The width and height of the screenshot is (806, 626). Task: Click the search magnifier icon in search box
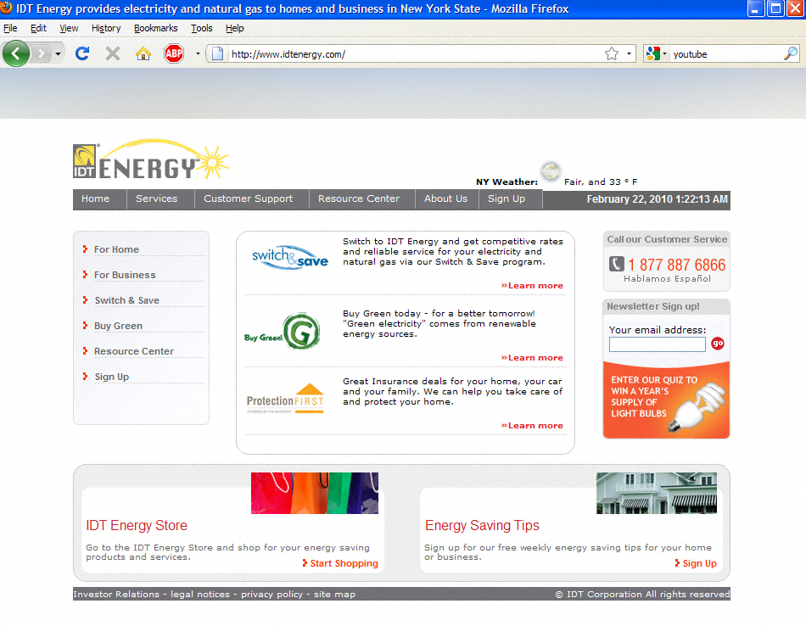tap(789, 53)
